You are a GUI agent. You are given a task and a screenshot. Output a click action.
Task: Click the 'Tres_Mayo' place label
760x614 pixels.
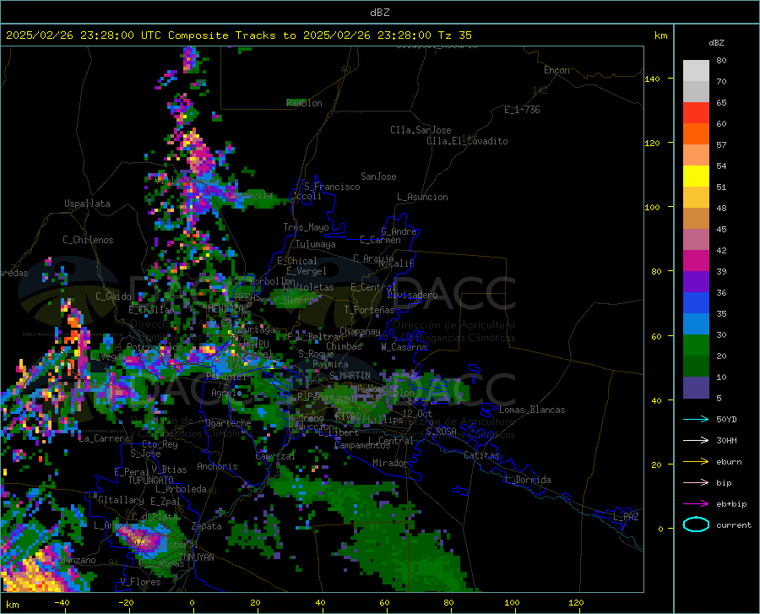[x=306, y=227]
